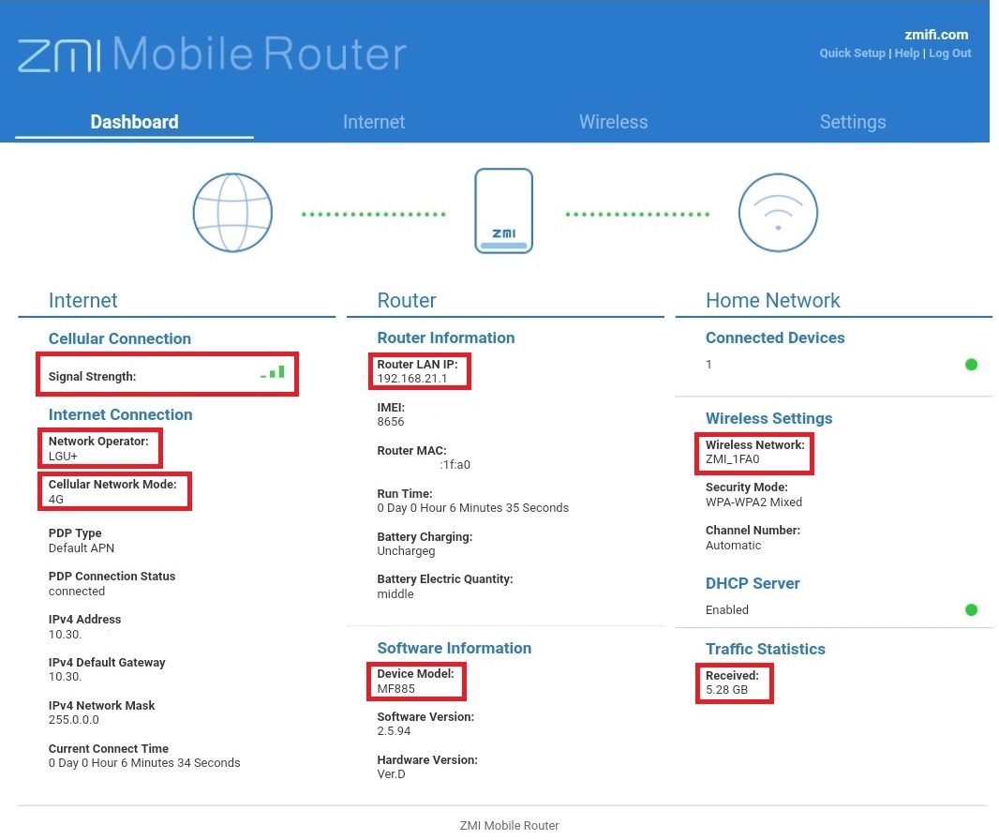Click the globe internet icon
Viewport: 999px width, 840px height.
point(232,213)
